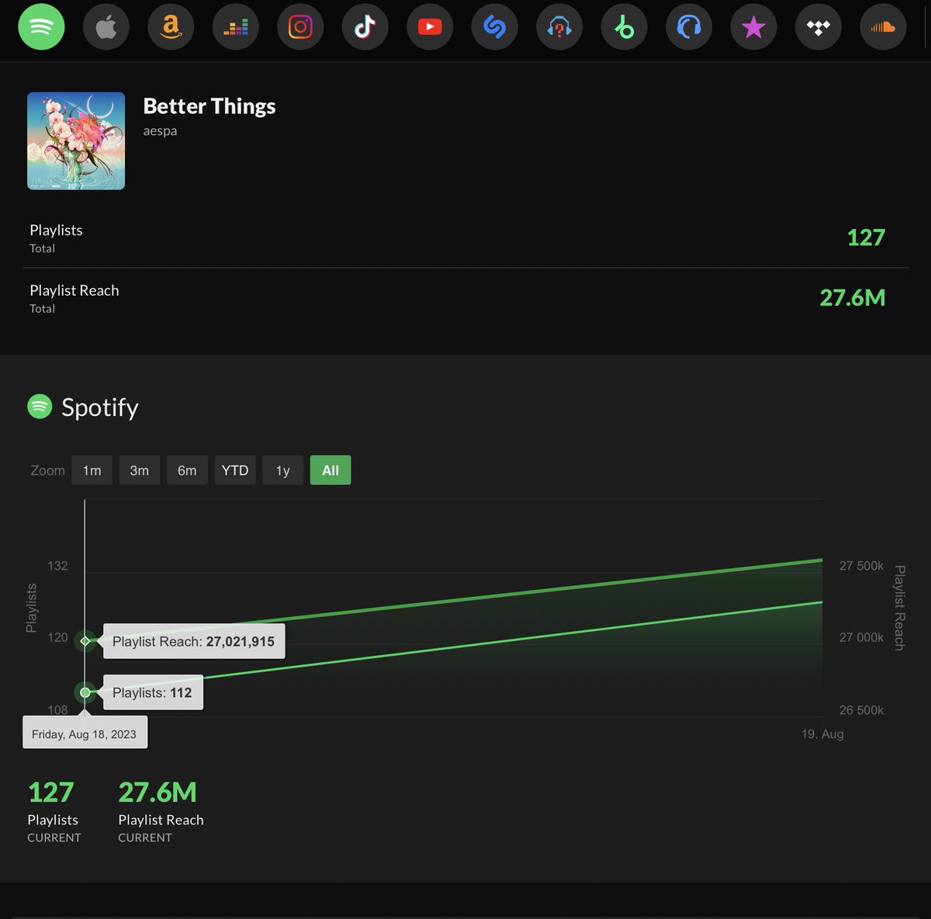This screenshot has height=919, width=931.
Task: Click the Spotify logo beside section heading
Action: (x=40, y=406)
